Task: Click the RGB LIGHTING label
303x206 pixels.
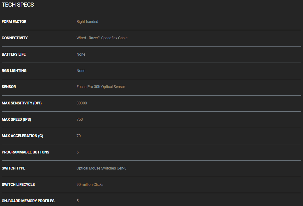Action: pyautogui.click(x=14, y=71)
